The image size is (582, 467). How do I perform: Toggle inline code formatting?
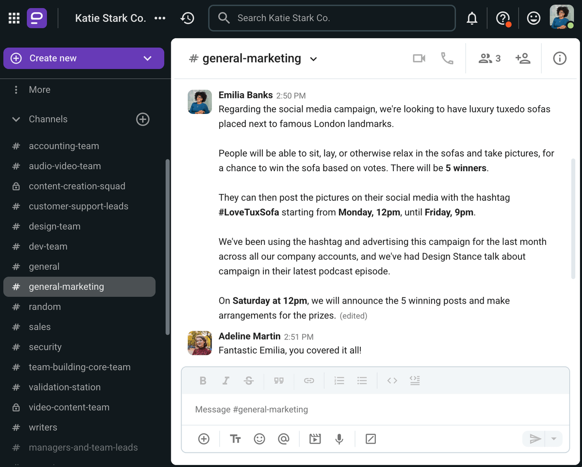tap(392, 381)
